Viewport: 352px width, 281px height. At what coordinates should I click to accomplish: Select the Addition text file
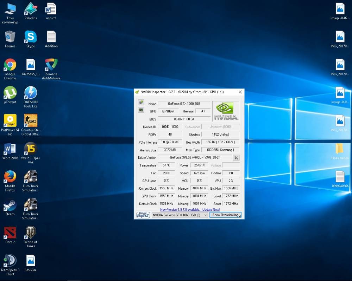pyautogui.click(x=51, y=39)
